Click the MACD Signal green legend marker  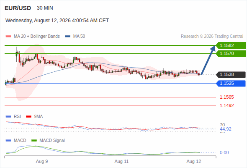click(x=34, y=141)
